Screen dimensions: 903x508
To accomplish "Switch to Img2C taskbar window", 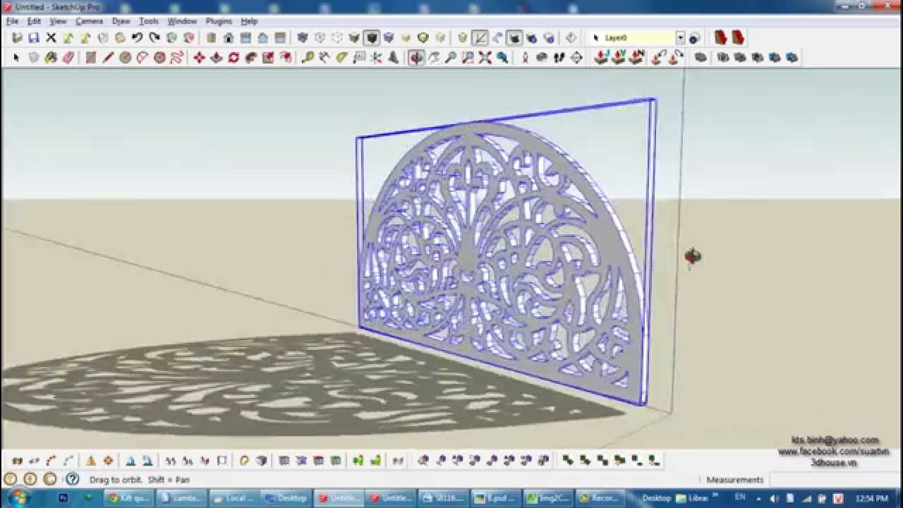I will (x=548, y=497).
